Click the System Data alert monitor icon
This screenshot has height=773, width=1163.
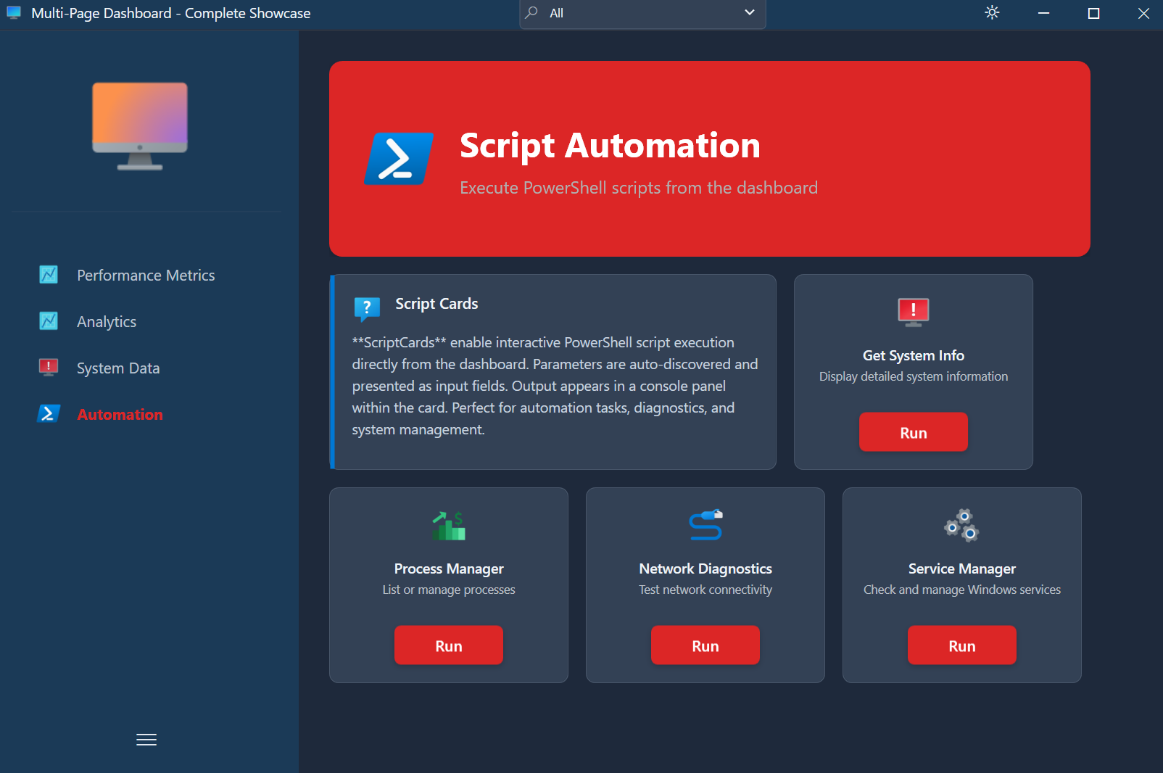click(x=49, y=368)
